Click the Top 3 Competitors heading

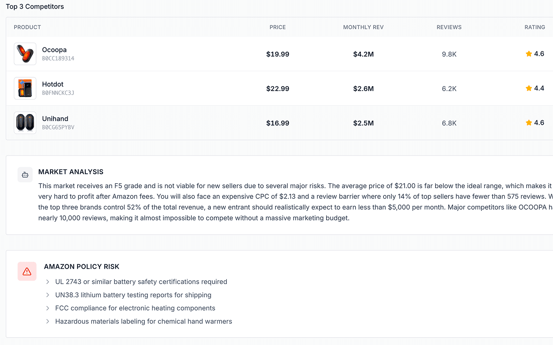[x=35, y=6]
